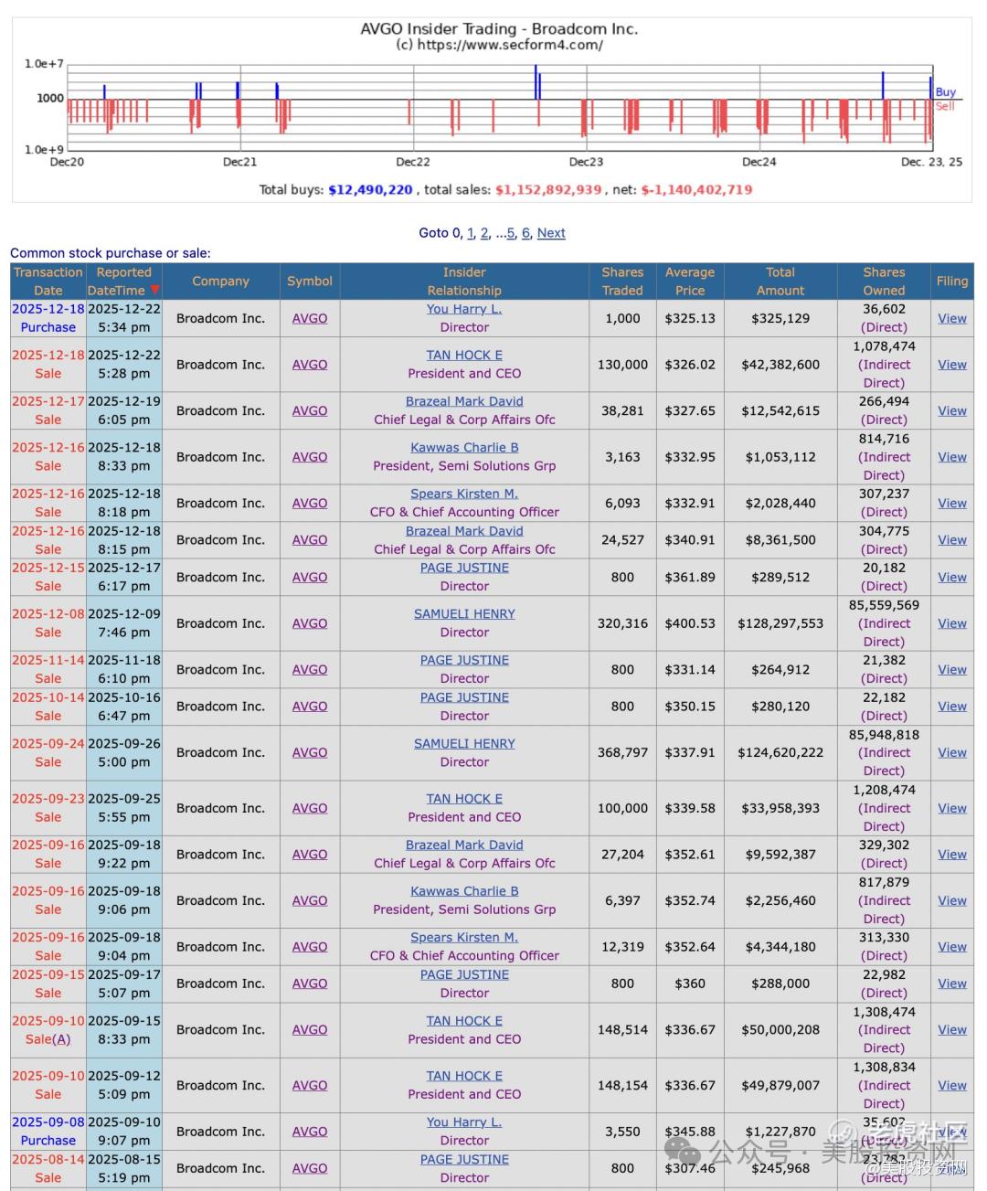Select the Total Amount column header
Viewport: 987px width, 1191px height.
[x=780, y=282]
